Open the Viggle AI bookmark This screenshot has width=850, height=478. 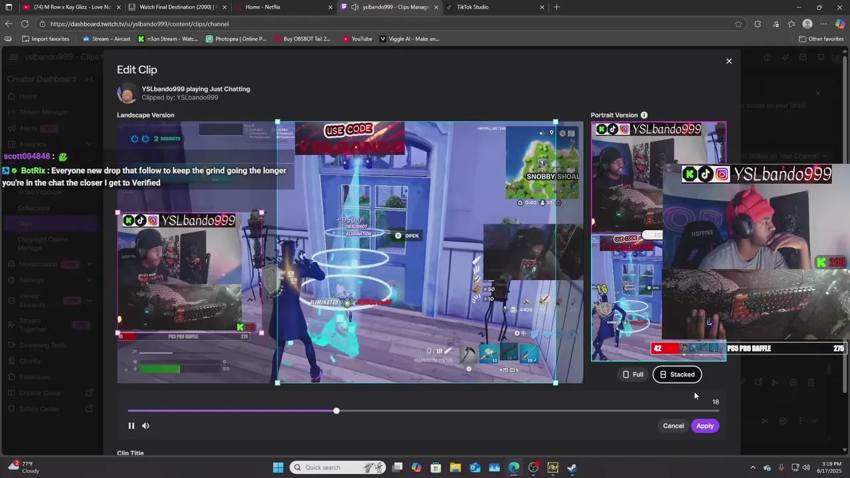tap(410, 39)
